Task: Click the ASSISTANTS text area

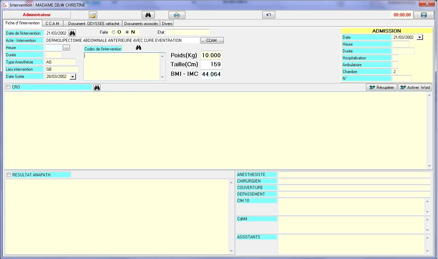Action: coord(352,244)
